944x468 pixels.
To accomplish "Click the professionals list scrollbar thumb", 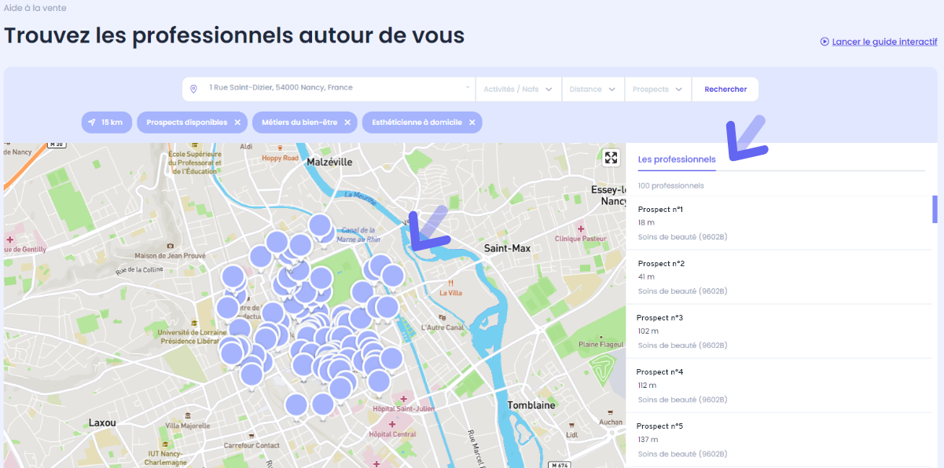I will point(935,209).
